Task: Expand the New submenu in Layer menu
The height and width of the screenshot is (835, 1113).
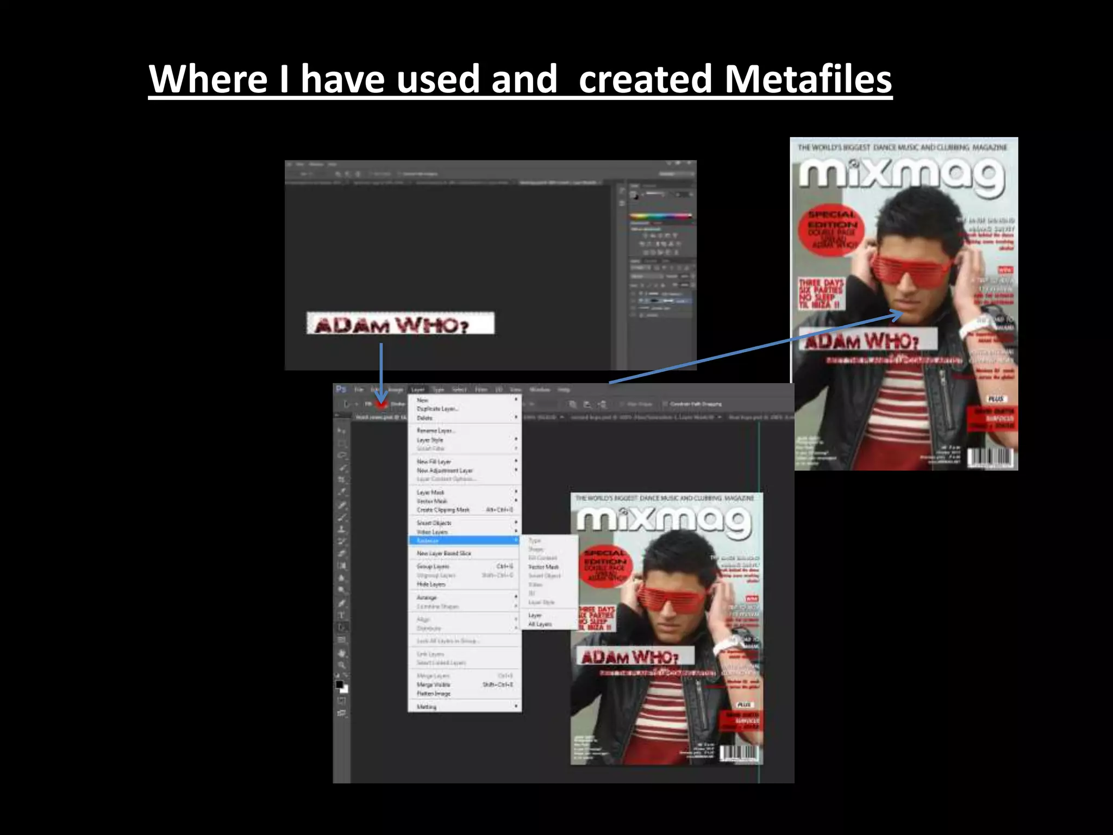Action: click(x=465, y=400)
